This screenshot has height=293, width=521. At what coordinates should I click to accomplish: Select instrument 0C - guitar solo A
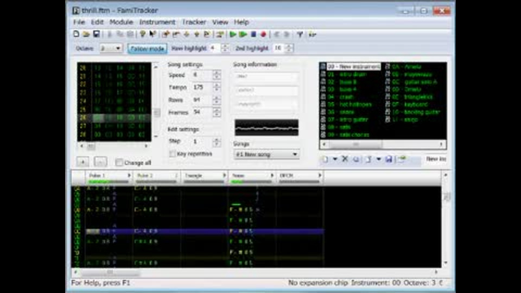pyautogui.click(x=414, y=82)
